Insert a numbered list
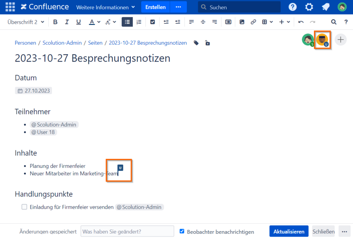353x238 pixels. (139, 22)
